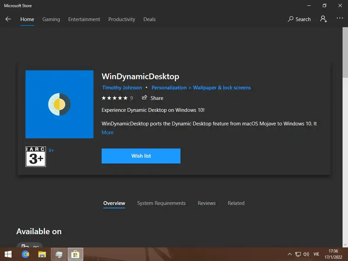The image size is (348, 261).
Task: Open Wallpaper & lock screens subcategory
Action: [x=222, y=88]
